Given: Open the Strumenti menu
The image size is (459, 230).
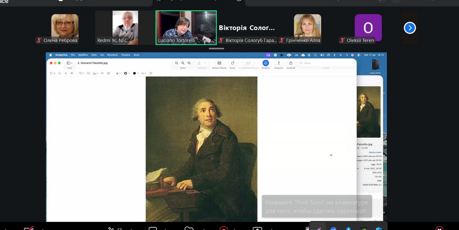Looking at the screenshot, I should tap(113, 55).
